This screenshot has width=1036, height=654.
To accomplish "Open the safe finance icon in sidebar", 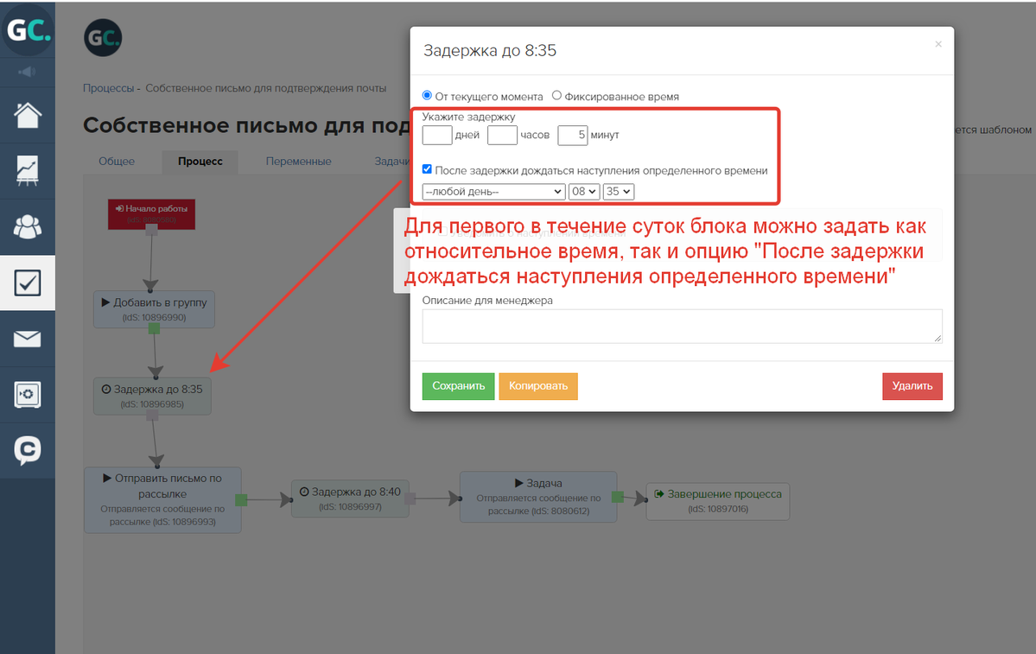I will point(28,395).
